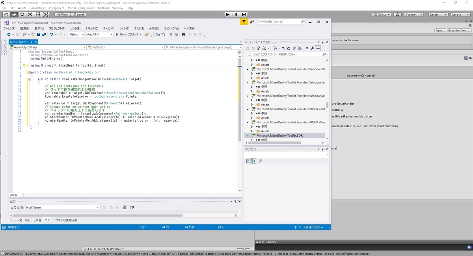Image resolution: width=473 pixels, height=256 pixels.
Task: Click the Solution Explorer Properties wrench icon
Action: tap(313, 48)
